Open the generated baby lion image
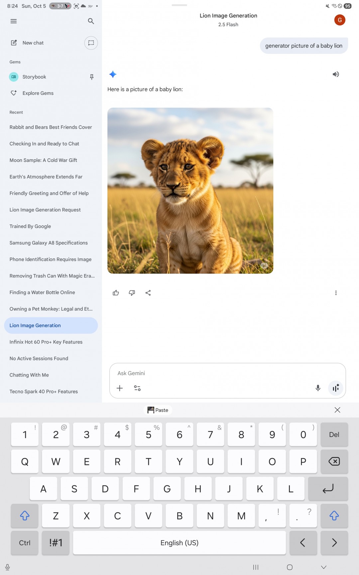The height and width of the screenshot is (575, 359). pyautogui.click(x=190, y=191)
